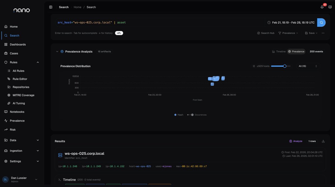This screenshot has width=335, height=187.
Task: Click IP value 10.1.1.248
Action: pos(70,166)
